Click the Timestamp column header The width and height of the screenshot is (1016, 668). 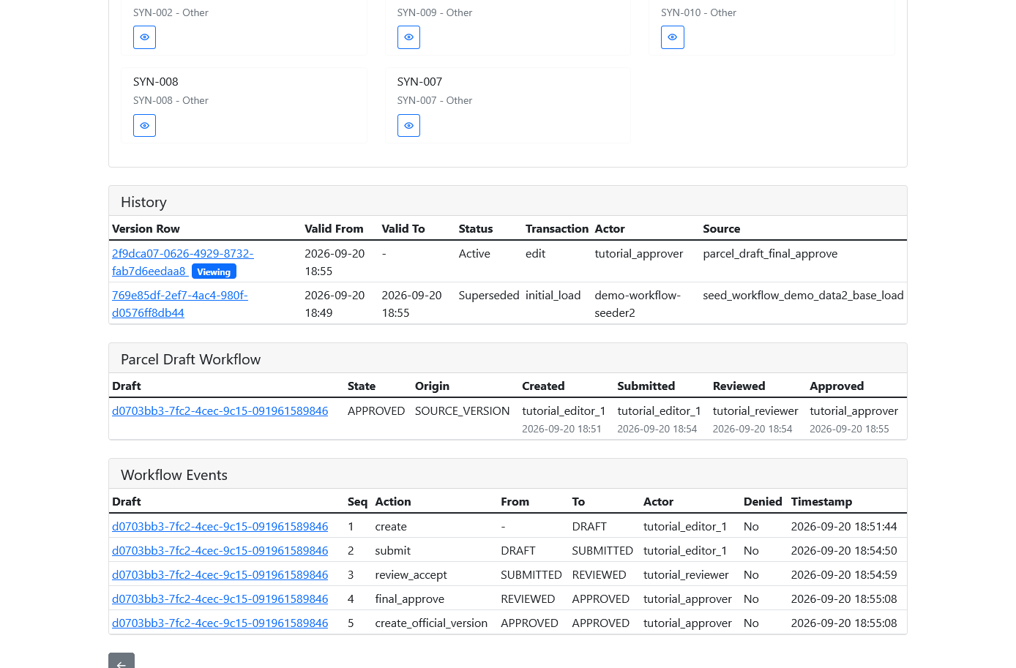[821, 502]
